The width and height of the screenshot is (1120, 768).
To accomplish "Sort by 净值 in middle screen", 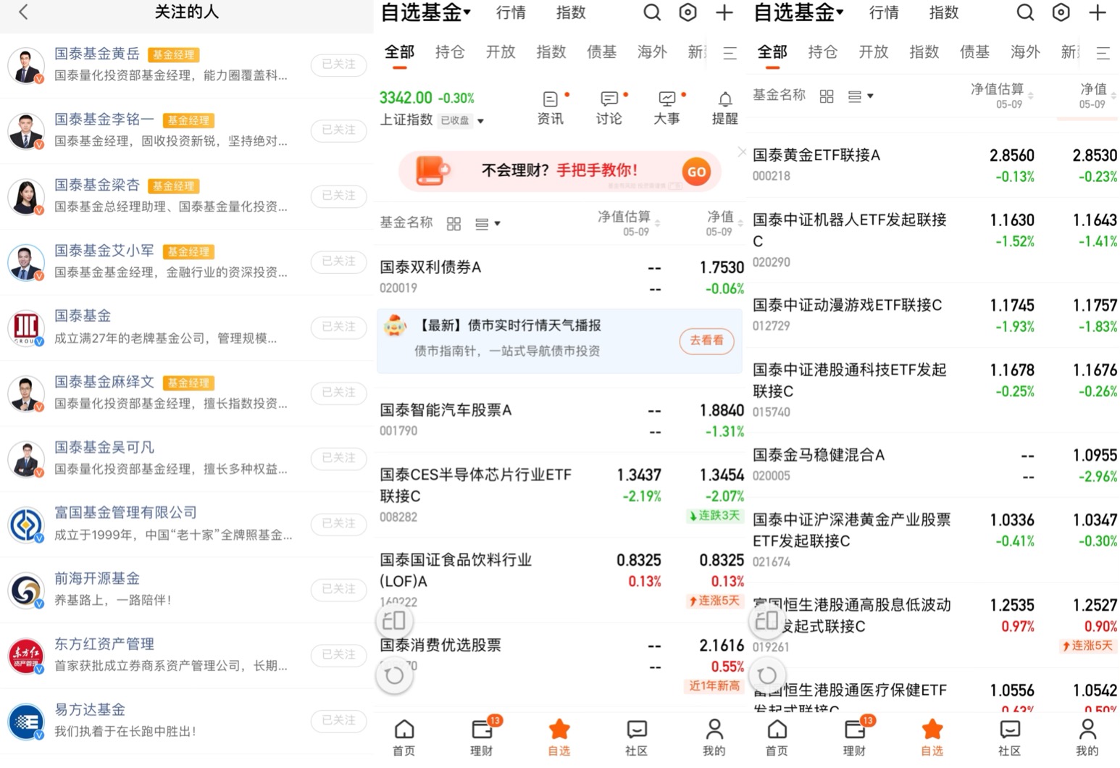I will coord(724,223).
